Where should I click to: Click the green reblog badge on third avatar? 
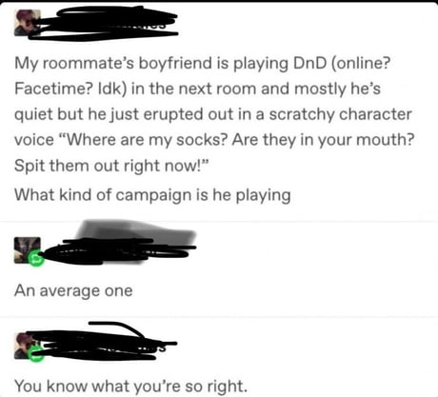click(x=35, y=353)
